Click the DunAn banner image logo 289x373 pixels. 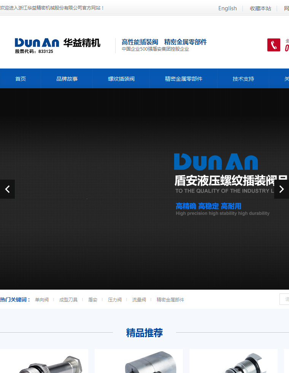pyautogui.click(x=216, y=162)
